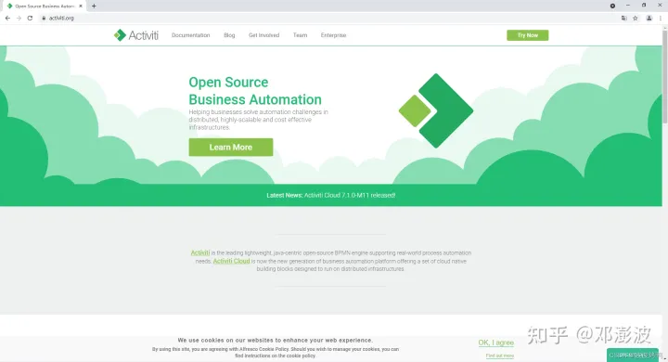Click the green Try Now button

527,35
